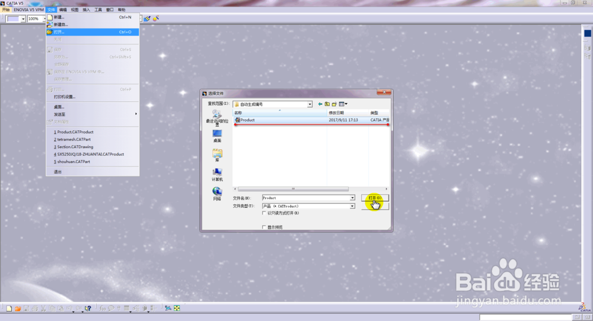The width and height of the screenshot is (593, 321).
Task: Select Computer (计算机) in dialog sidebar
Action: point(217,175)
